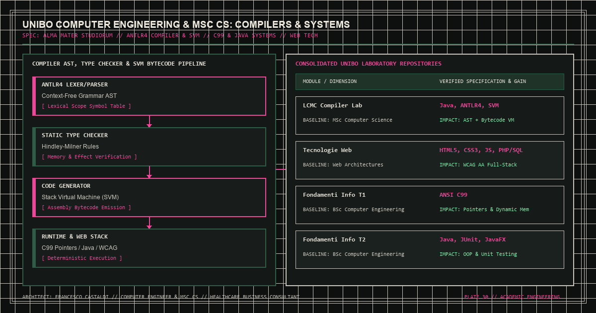Image resolution: width=596 pixels, height=313 pixels.
Task: Select 'C99 Pointers / Java / WCAG' text
Action: point(79,248)
